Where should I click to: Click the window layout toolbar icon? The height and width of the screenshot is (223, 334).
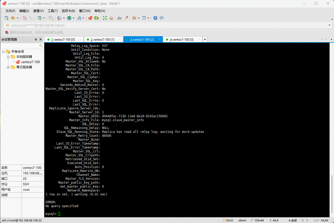point(144,18)
